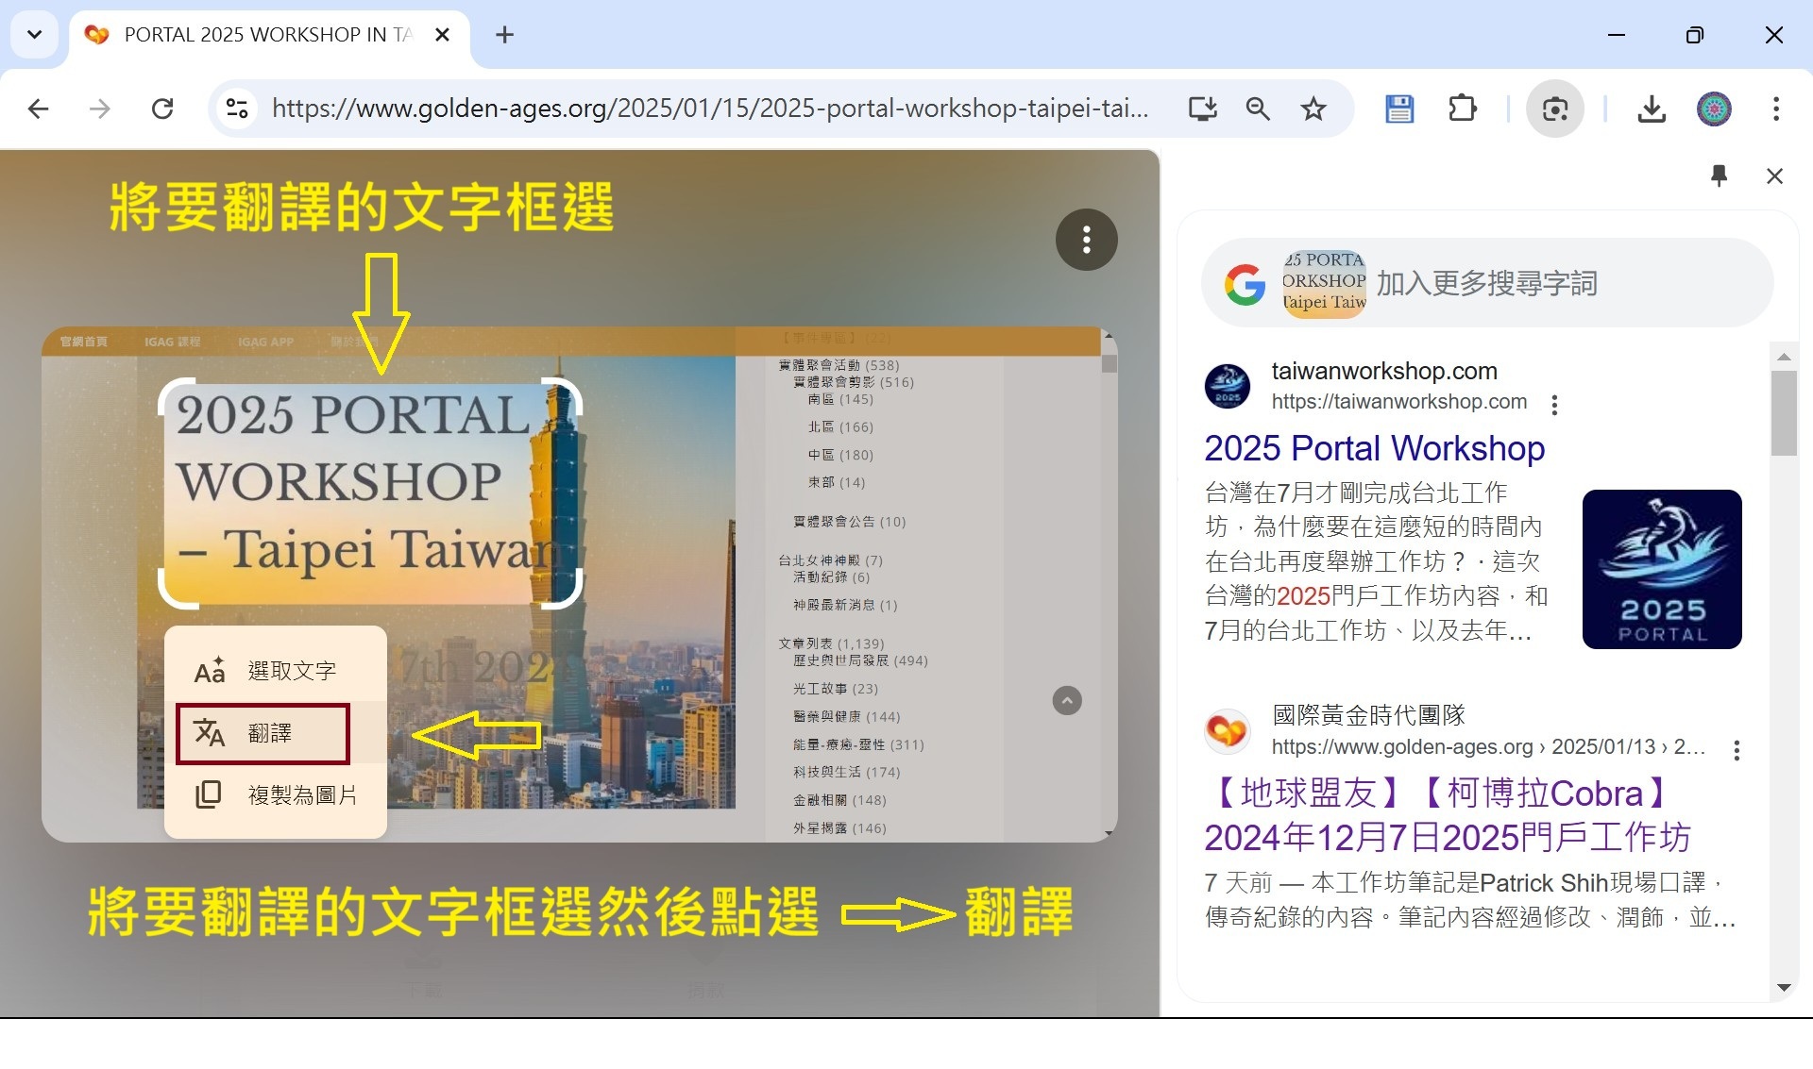The width and height of the screenshot is (1813, 1069).
Task: Open the 2025 Portal Workshop result title
Action: [x=1374, y=448]
